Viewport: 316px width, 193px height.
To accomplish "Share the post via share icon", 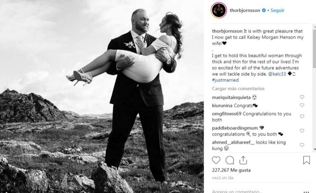I will point(243,160).
